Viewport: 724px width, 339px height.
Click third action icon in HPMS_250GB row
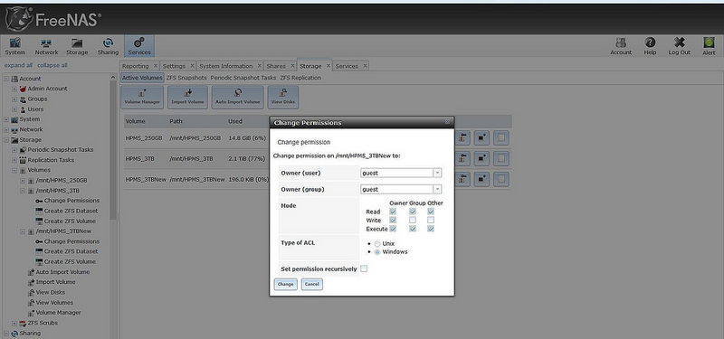pos(501,137)
